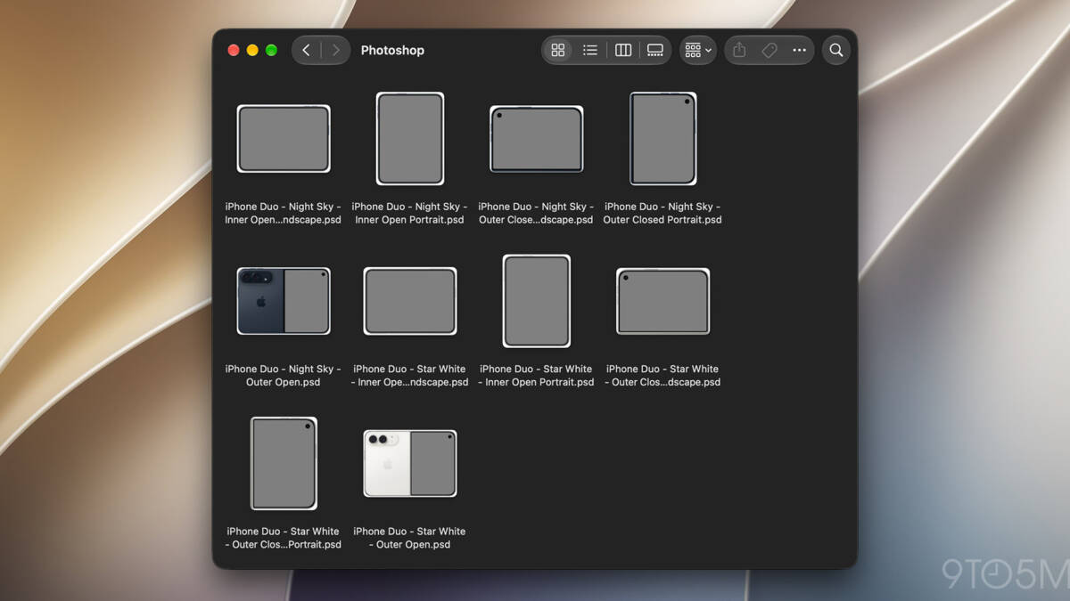Open the more actions ellipsis menu
Viewport: 1070px width, 601px height.
[x=799, y=51]
